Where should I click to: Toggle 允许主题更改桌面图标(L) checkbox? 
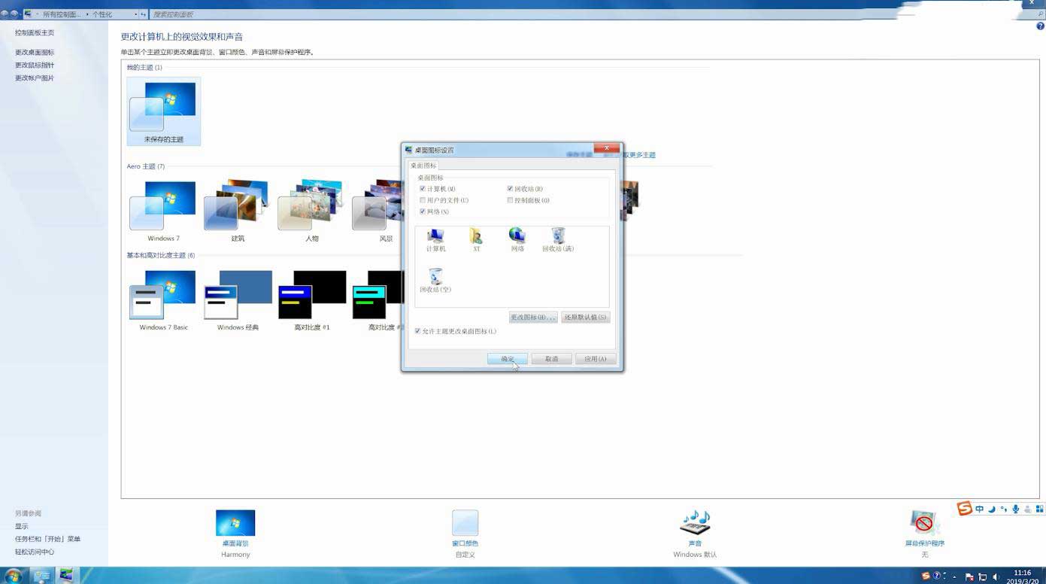pos(417,331)
